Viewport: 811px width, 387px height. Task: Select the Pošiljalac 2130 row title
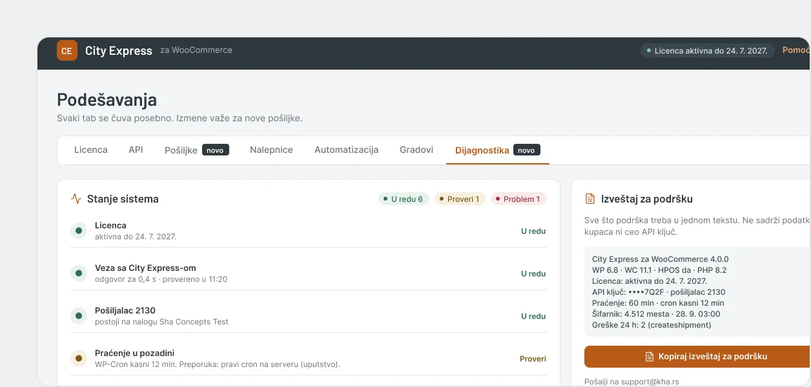point(125,310)
